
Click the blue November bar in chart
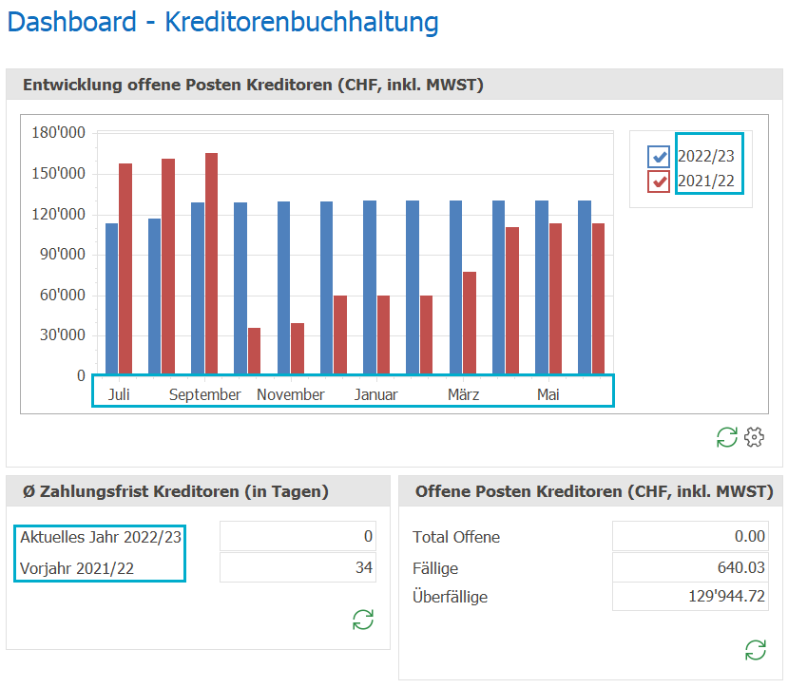point(283,288)
